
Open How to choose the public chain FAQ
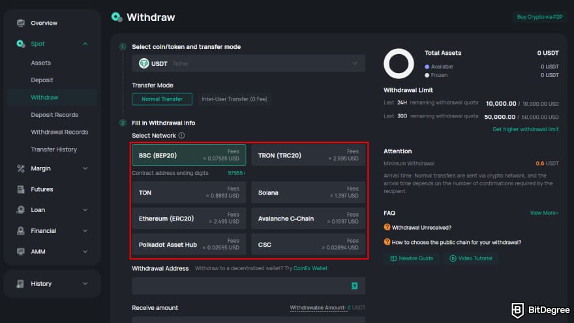(457, 242)
